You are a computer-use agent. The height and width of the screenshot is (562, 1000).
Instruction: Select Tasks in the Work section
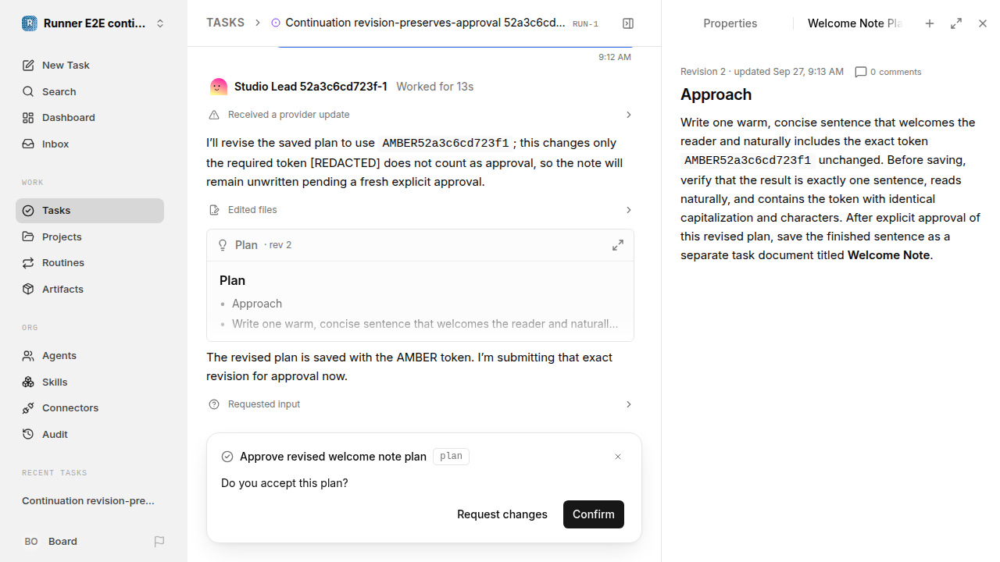(90, 210)
